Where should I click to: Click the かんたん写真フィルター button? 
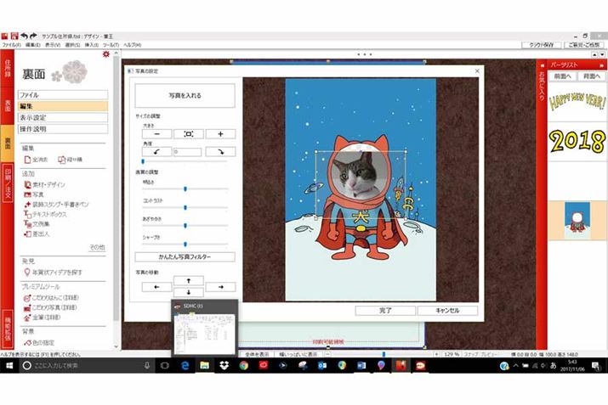coord(185,256)
